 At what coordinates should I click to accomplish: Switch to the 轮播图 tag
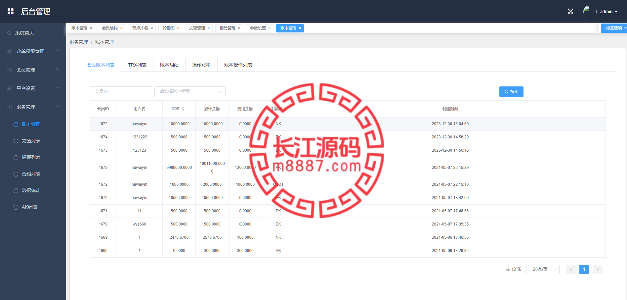169,28
